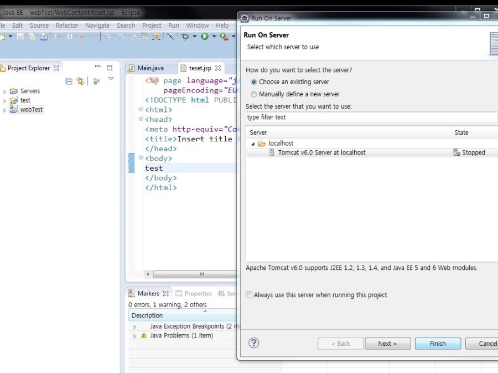Click the Step Over toolbar icon
The width and height of the screenshot is (498, 373).
coord(121,37)
